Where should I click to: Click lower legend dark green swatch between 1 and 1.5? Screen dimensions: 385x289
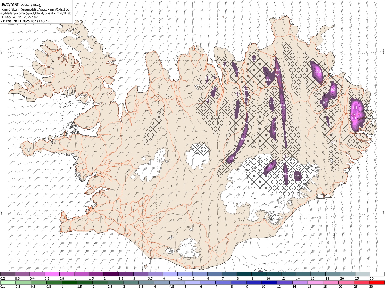coord(69,282)
